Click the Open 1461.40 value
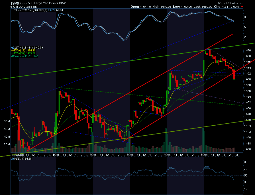Viewport: 255px width, 195px height. point(141,7)
